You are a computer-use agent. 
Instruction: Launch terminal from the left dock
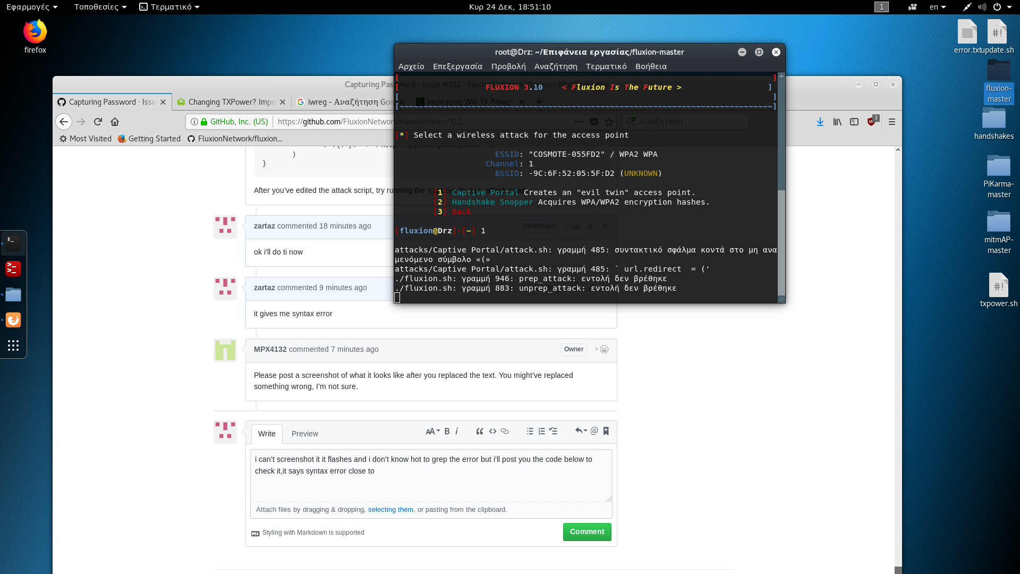click(x=13, y=243)
